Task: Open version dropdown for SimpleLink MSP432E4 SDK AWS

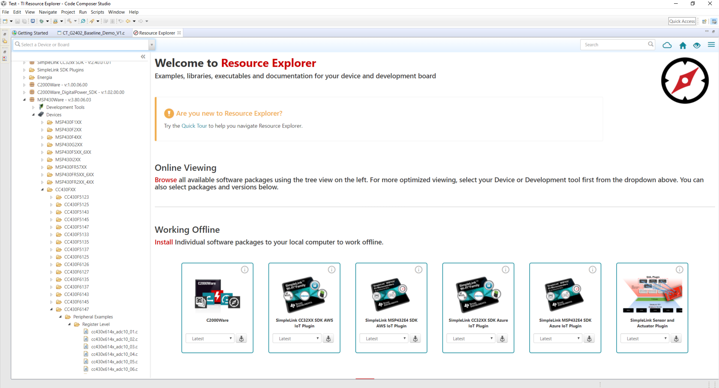Action: click(x=384, y=339)
